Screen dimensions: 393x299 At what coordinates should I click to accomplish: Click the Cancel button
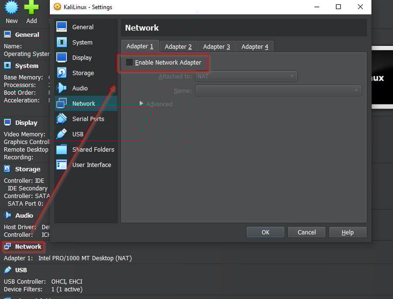click(307, 232)
